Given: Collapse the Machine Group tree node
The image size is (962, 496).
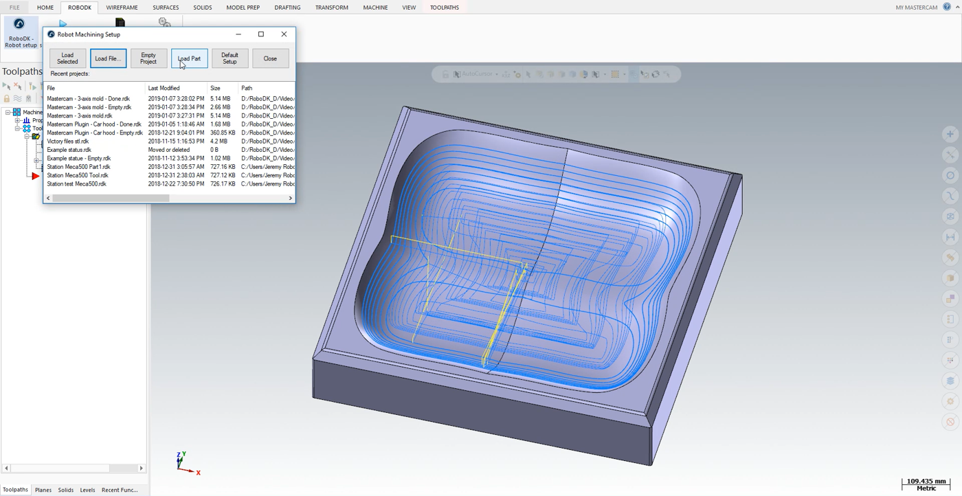Looking at the screenshot, I should 7,112.
